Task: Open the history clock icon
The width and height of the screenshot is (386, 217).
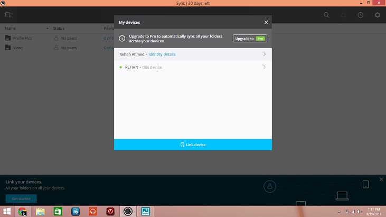Action: coord(360,15)
